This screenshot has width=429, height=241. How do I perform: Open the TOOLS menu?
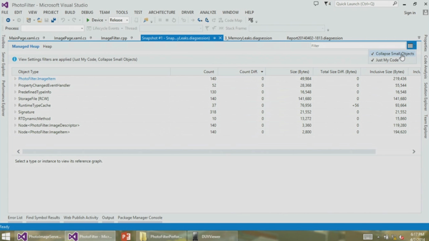[x=122, y=12]
